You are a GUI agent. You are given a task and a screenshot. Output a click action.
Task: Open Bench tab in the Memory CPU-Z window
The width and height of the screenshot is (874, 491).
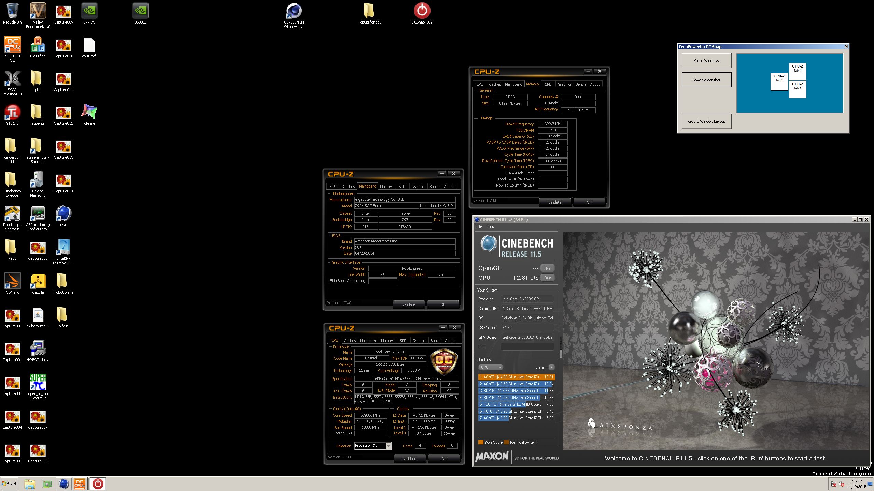point(580,84)
